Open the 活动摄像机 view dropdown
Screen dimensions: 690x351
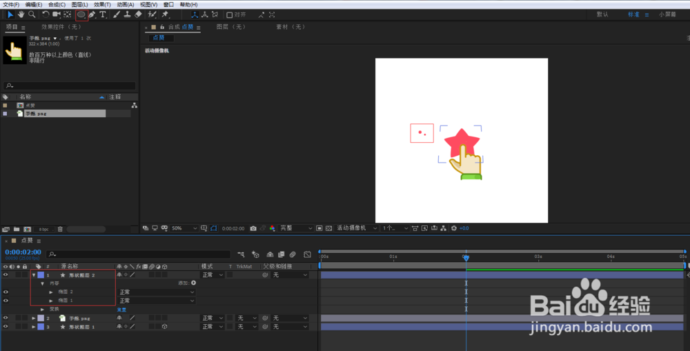357,228
